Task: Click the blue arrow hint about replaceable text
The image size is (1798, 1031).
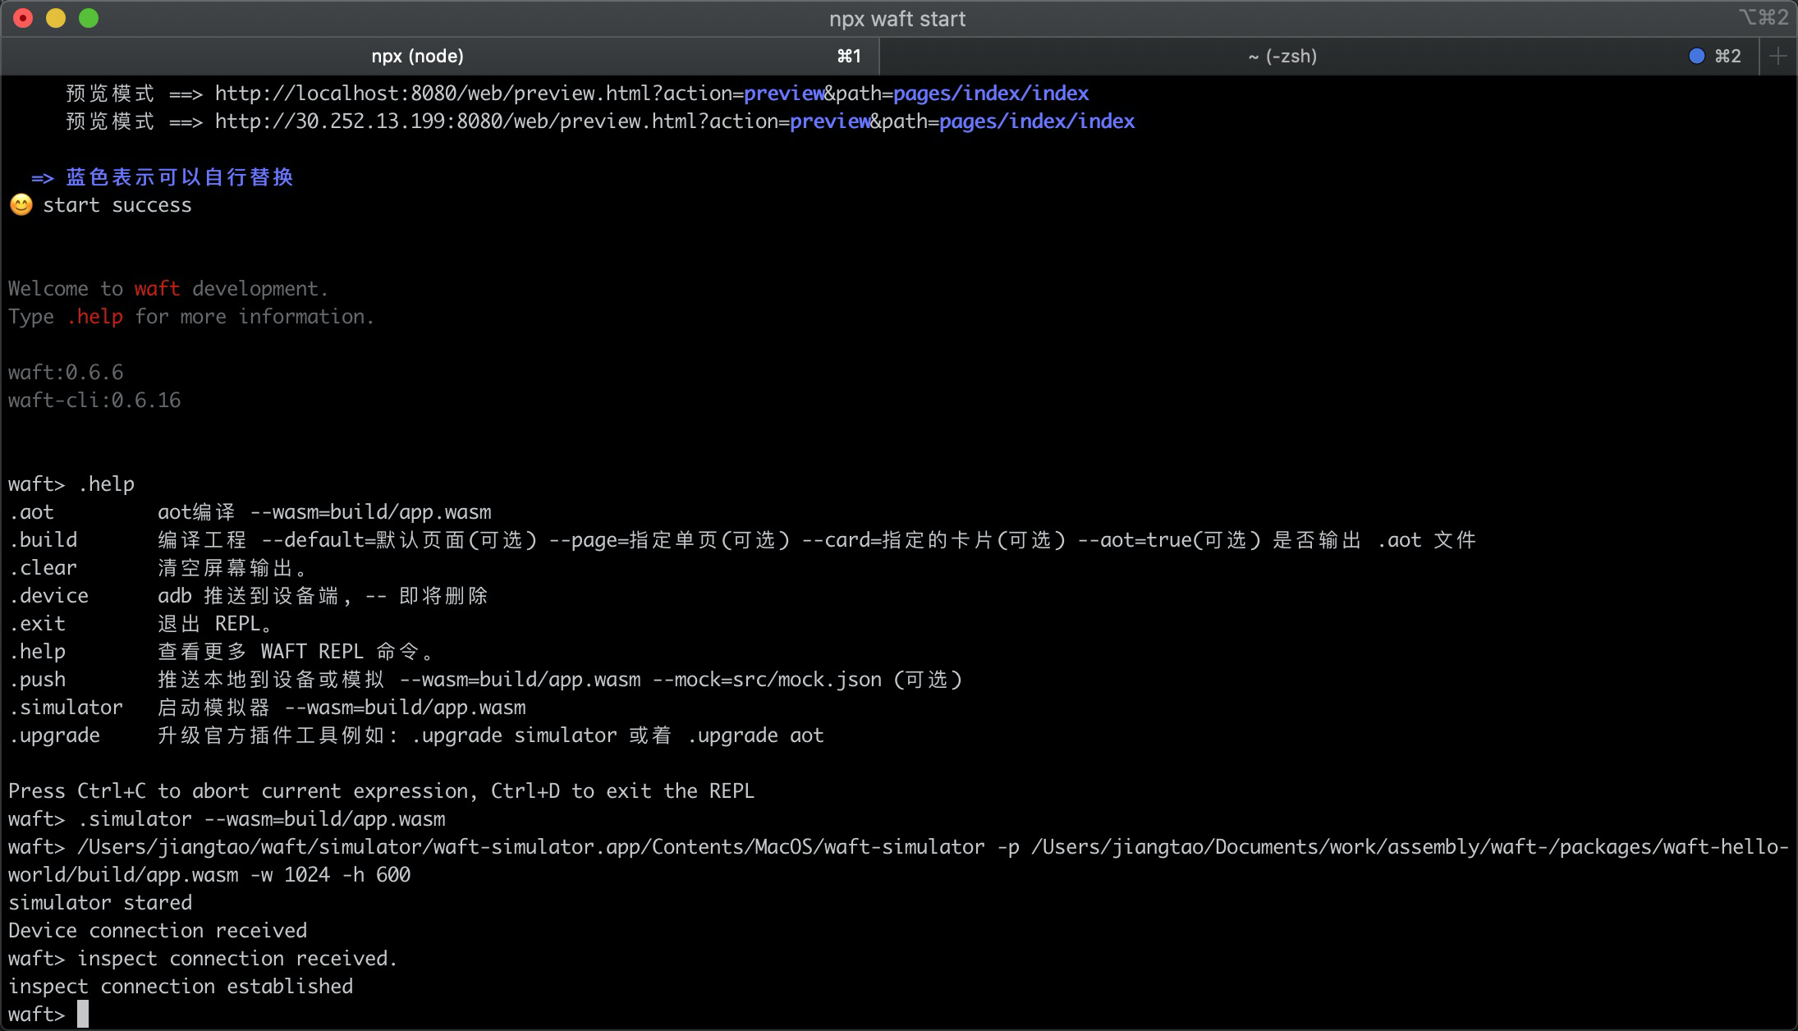Action: [x=163, y=177]
